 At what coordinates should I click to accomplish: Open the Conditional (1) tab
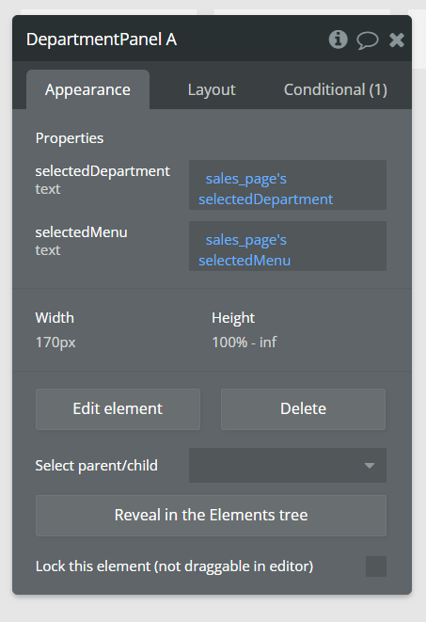pyautogui.click(x=336, y=89)
